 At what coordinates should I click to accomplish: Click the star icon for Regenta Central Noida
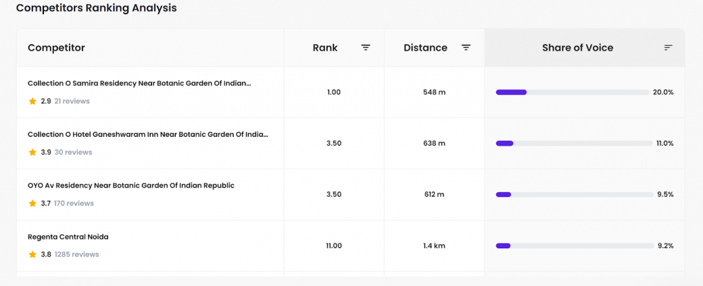coord(32,254)
